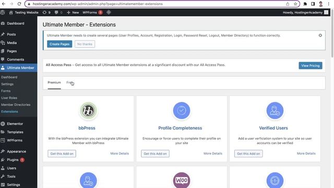Open Plugins in the sidebar
This screenshot has width=334, height=188.
point(13,160)
